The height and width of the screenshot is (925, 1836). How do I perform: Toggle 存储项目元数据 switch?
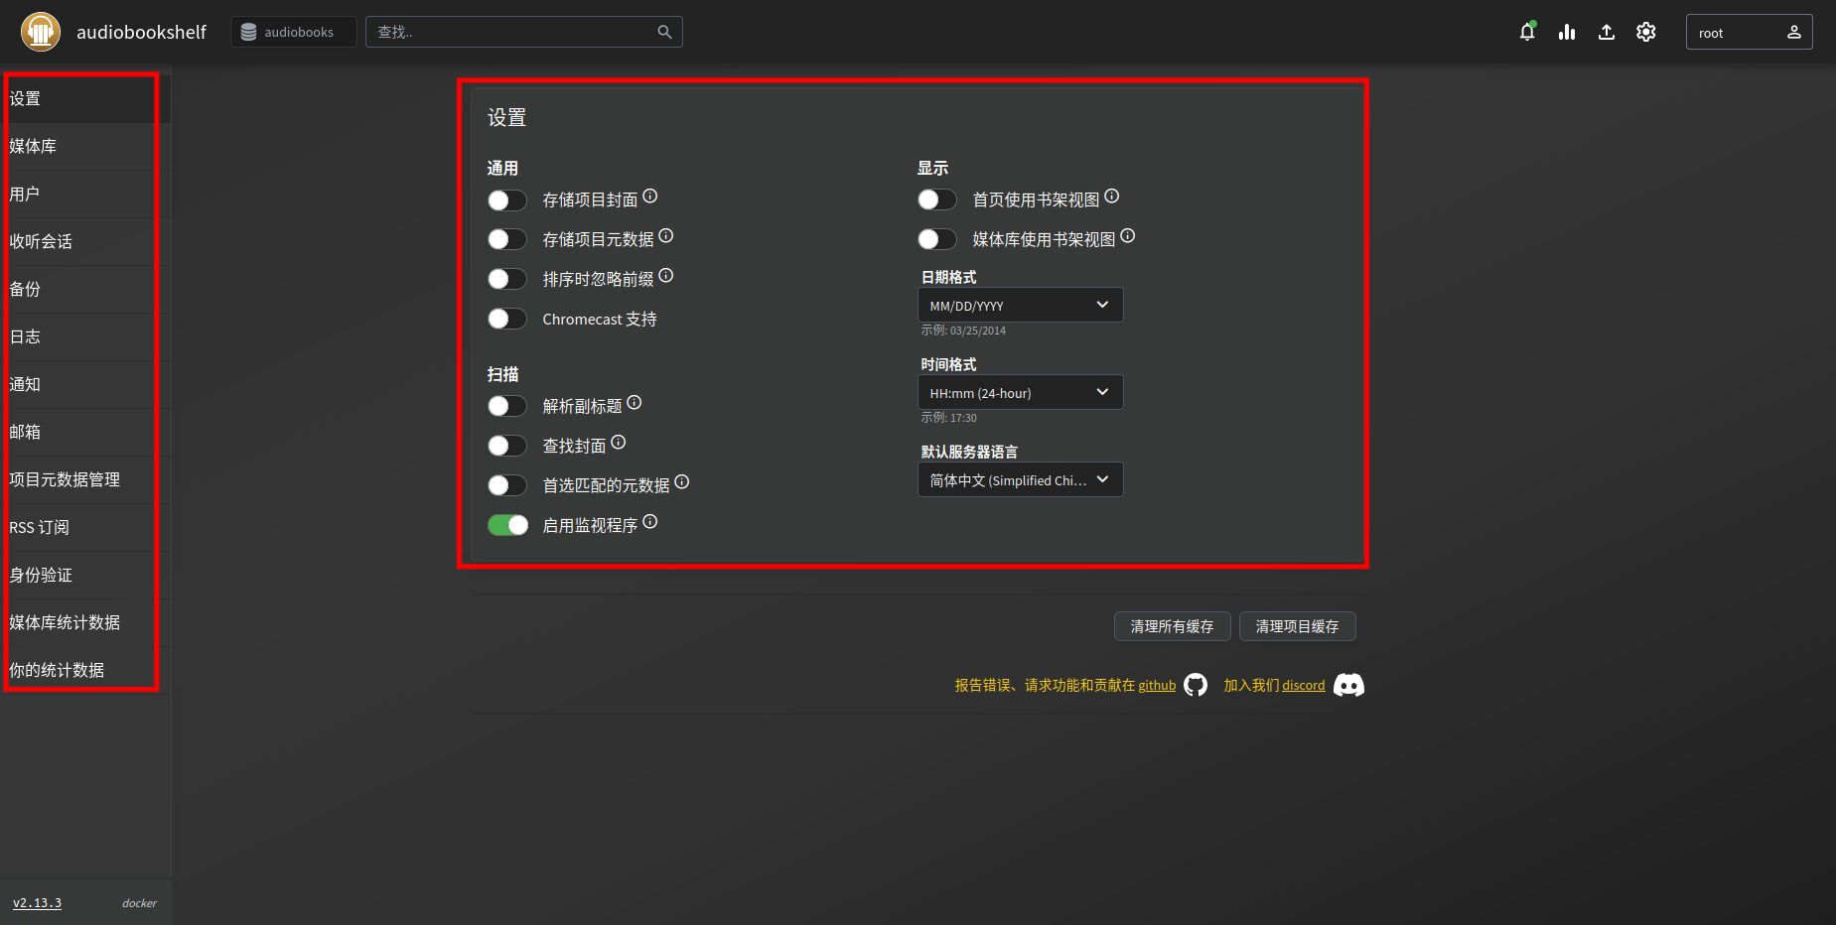(507, 239)
